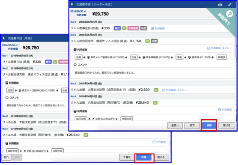238x165 pixels.
Task: Click 最安 tag in the 申請 window
Action: click(48, 62)
